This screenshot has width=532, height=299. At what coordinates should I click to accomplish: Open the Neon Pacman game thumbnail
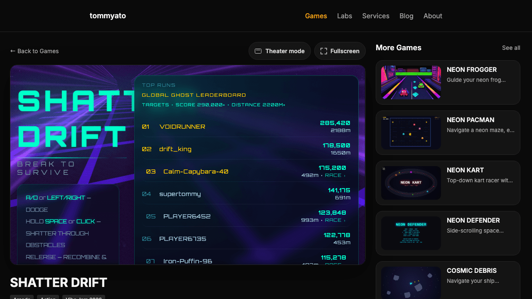pyautogui.click(x=411, y=132)
